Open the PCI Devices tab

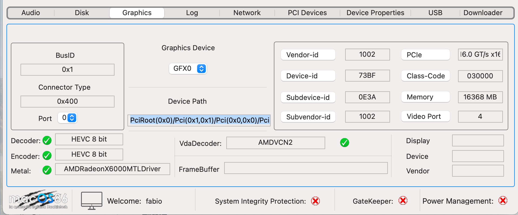coord(307,13)
